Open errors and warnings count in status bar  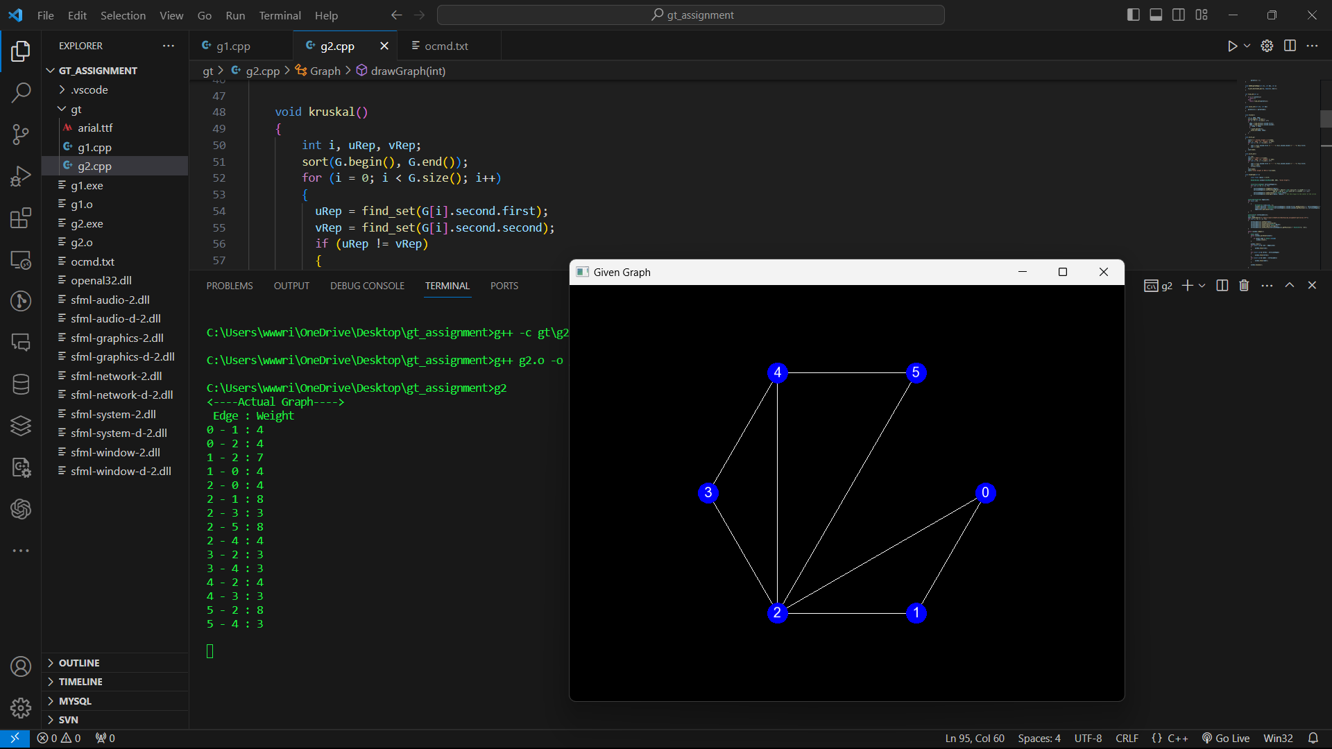coord(59,739)
